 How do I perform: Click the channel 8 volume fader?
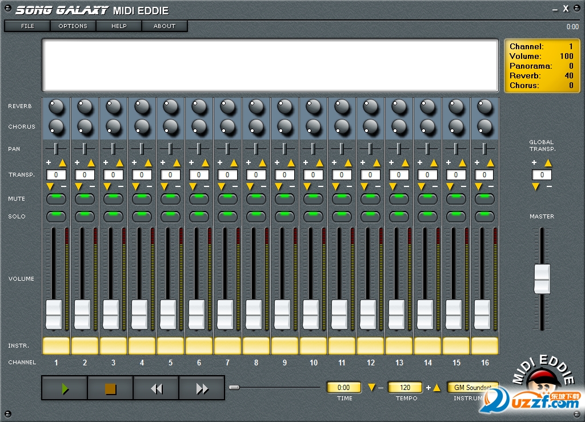[x=254, y=314]
